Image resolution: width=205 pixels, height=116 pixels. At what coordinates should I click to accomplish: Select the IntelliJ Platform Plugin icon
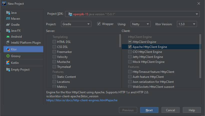8,42
